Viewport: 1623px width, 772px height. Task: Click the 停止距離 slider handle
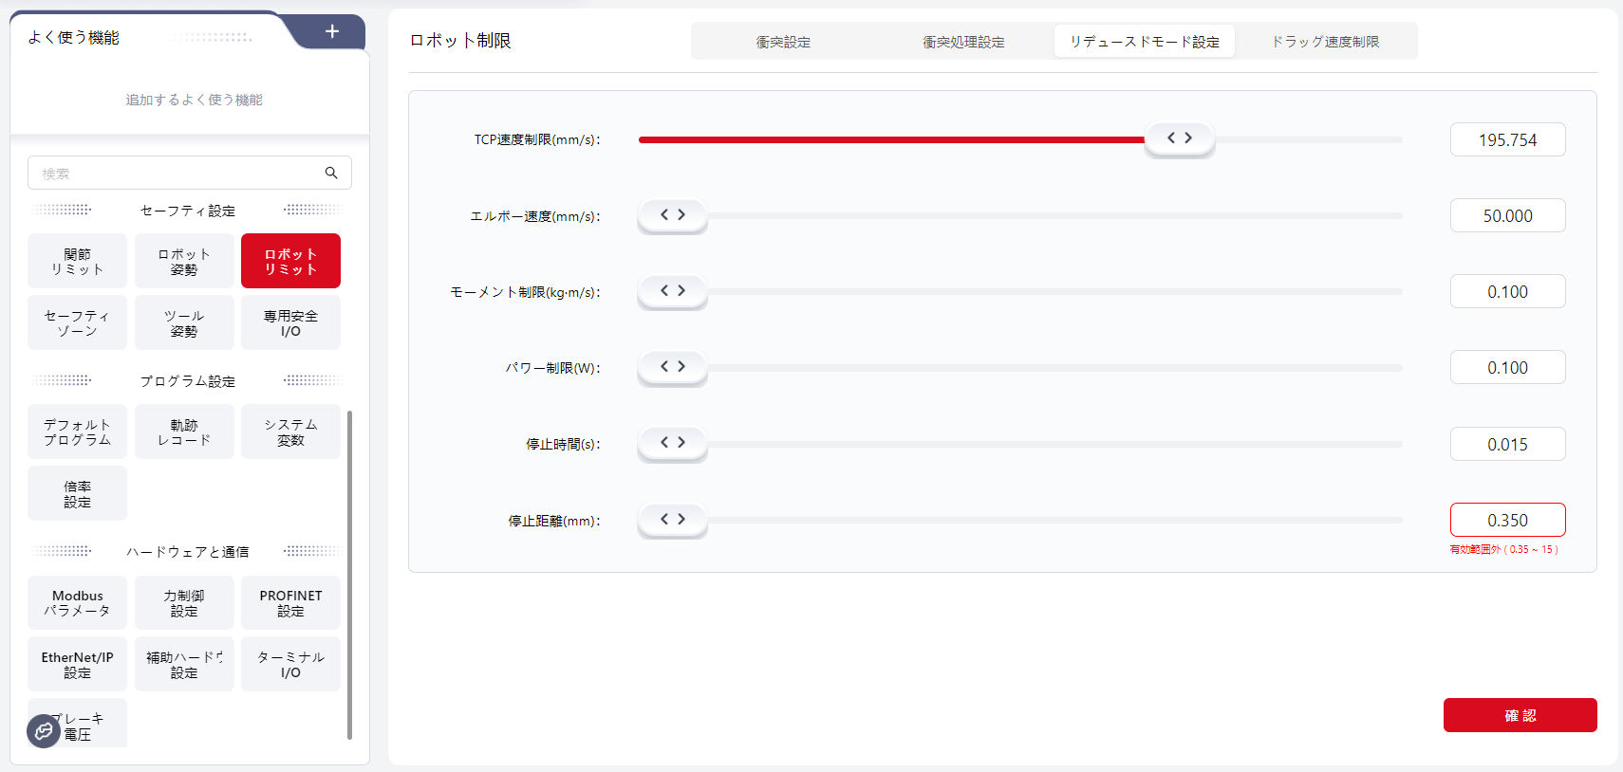click(672, 520)
